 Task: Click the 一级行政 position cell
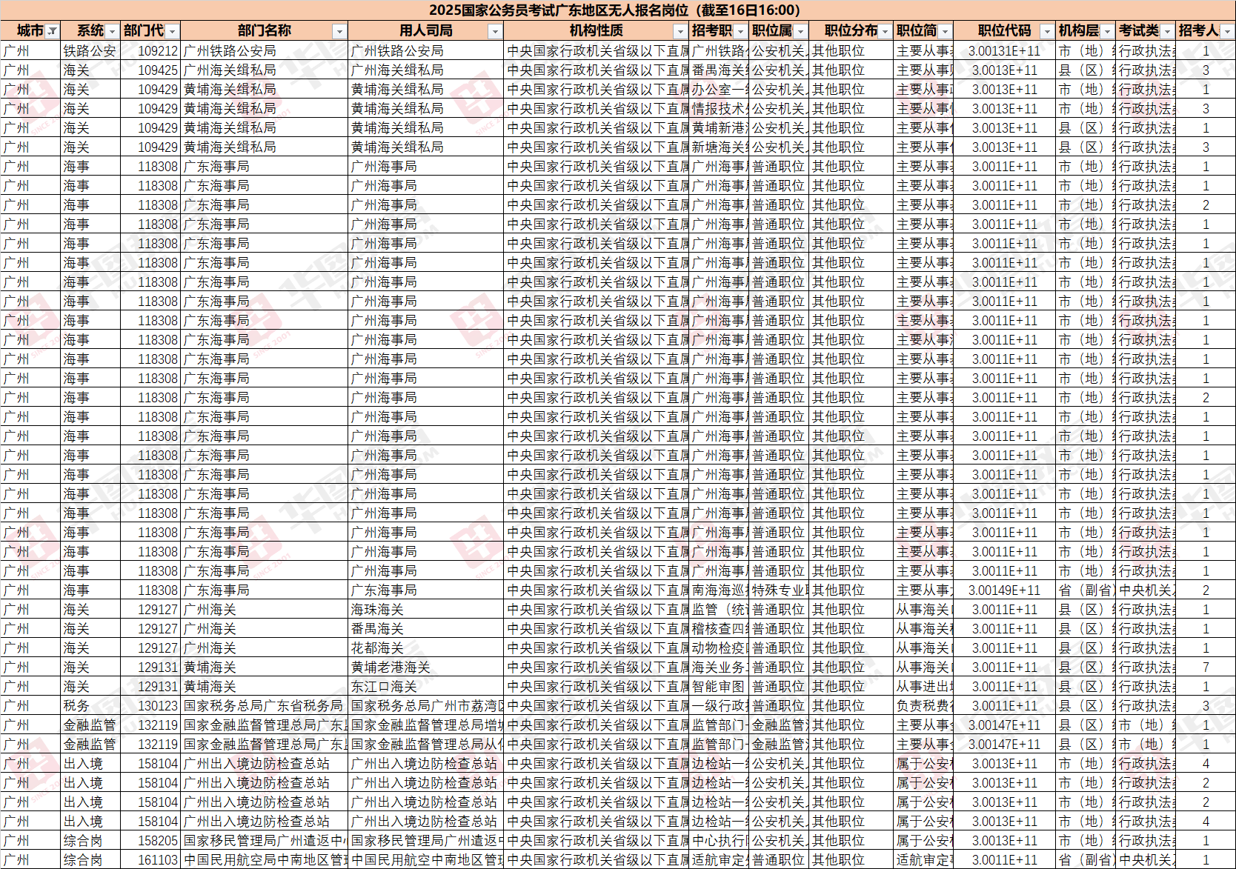[x=720, y=706]
